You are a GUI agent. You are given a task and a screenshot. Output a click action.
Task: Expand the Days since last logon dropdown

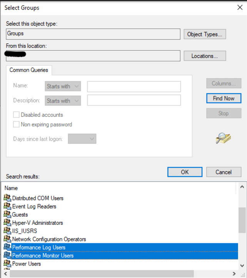pos(82,139)
